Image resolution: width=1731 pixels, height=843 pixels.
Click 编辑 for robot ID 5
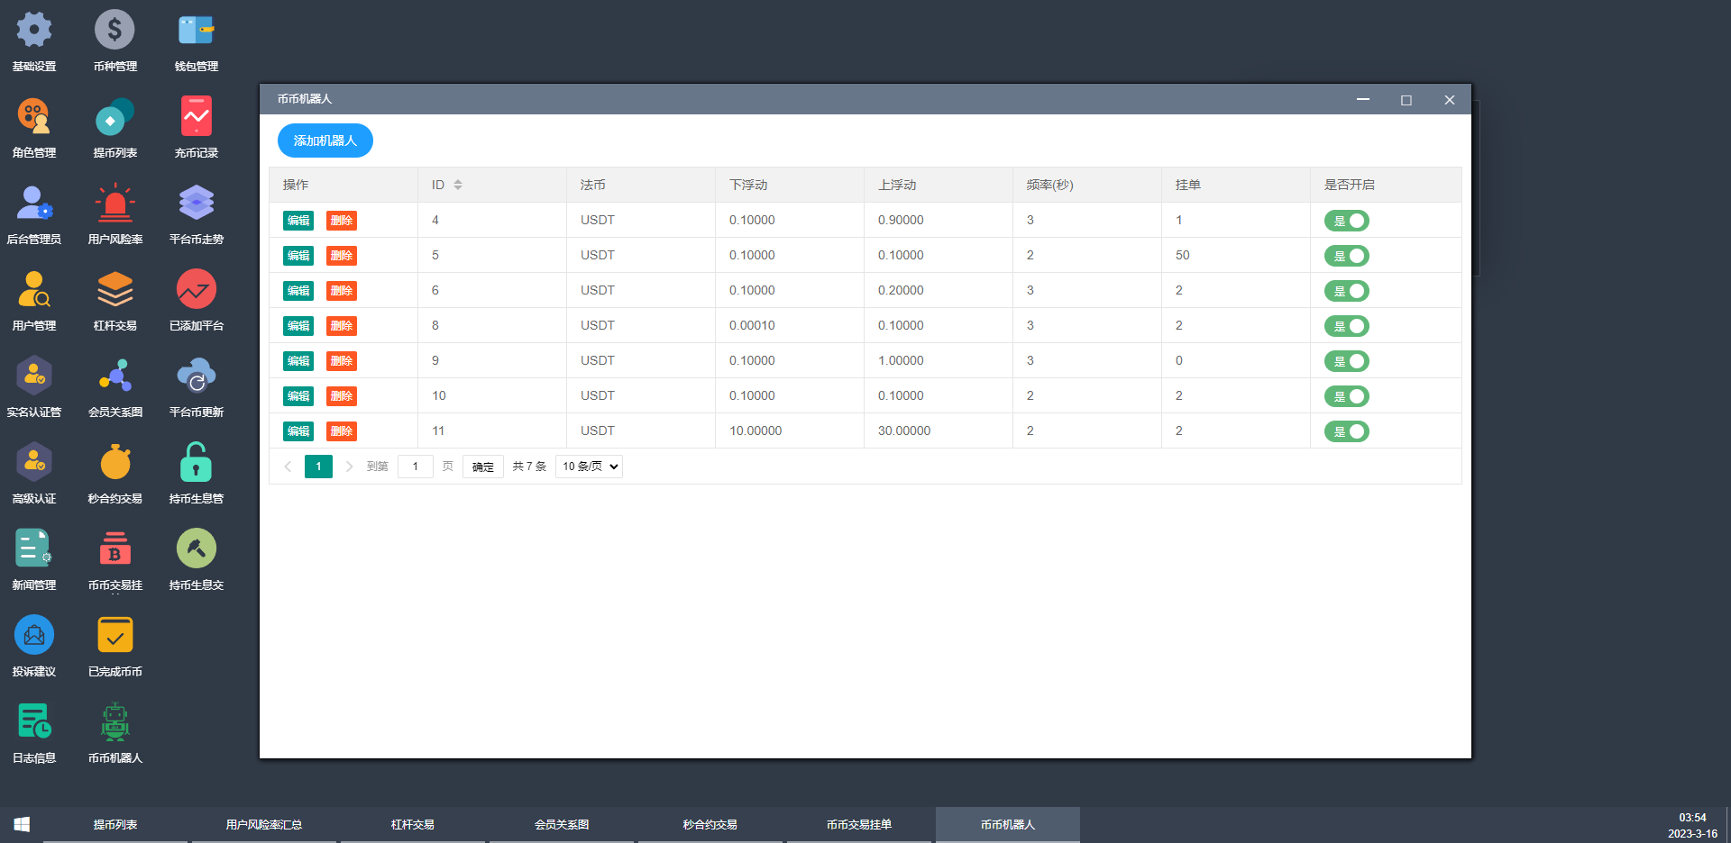(298, 256)
